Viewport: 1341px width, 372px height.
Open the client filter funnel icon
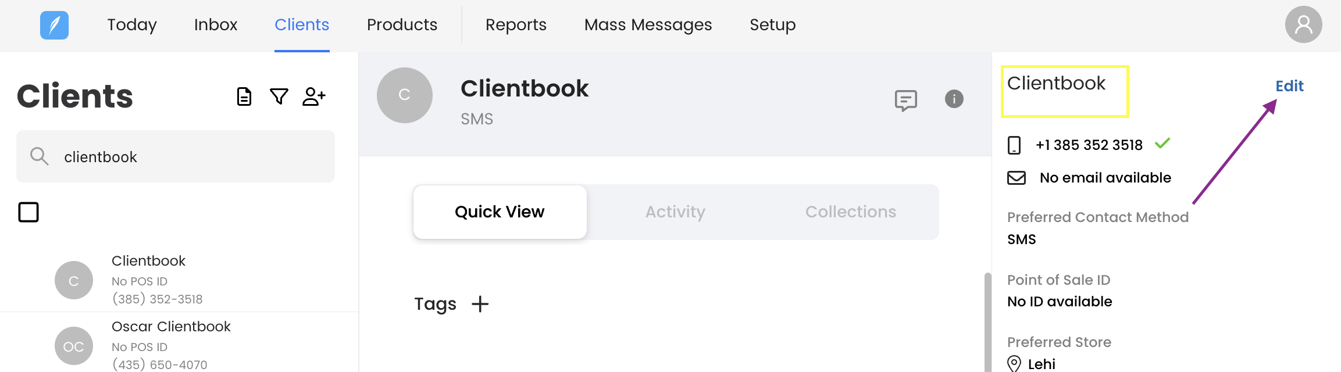pos(279,96)
